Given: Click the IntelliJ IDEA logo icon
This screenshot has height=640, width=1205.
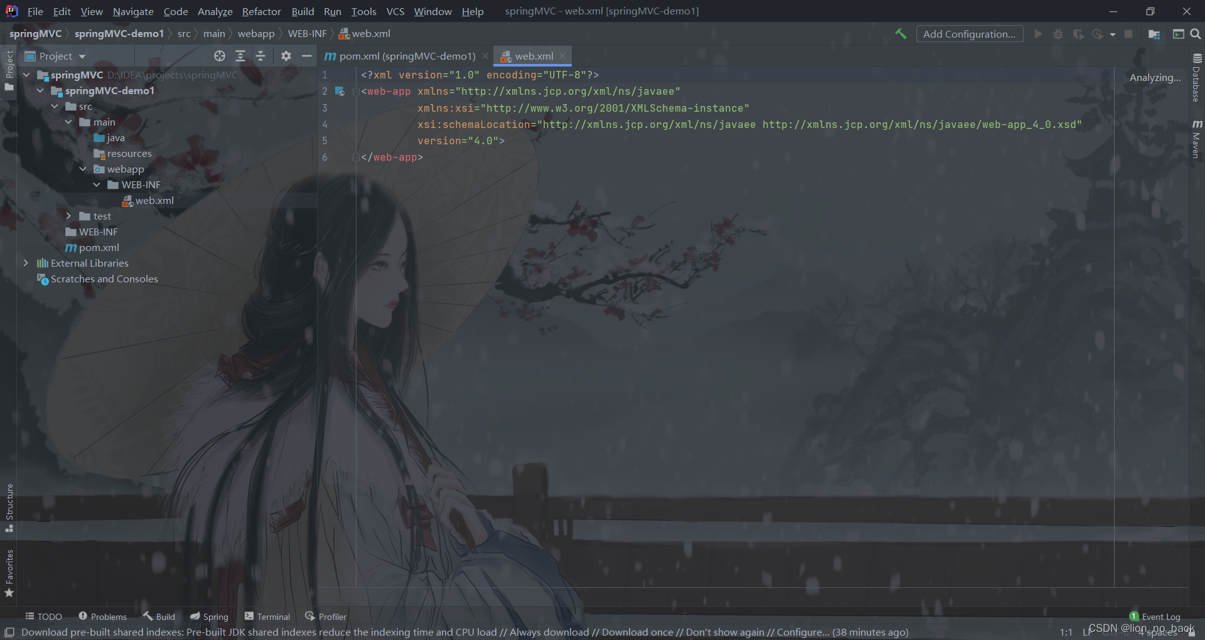Looking at the screenshot, I should [x=11, y=11].
